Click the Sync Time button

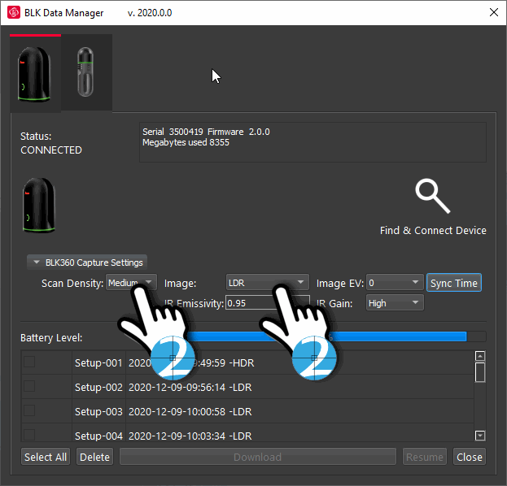pyautogui.click(x=453, y=283)
